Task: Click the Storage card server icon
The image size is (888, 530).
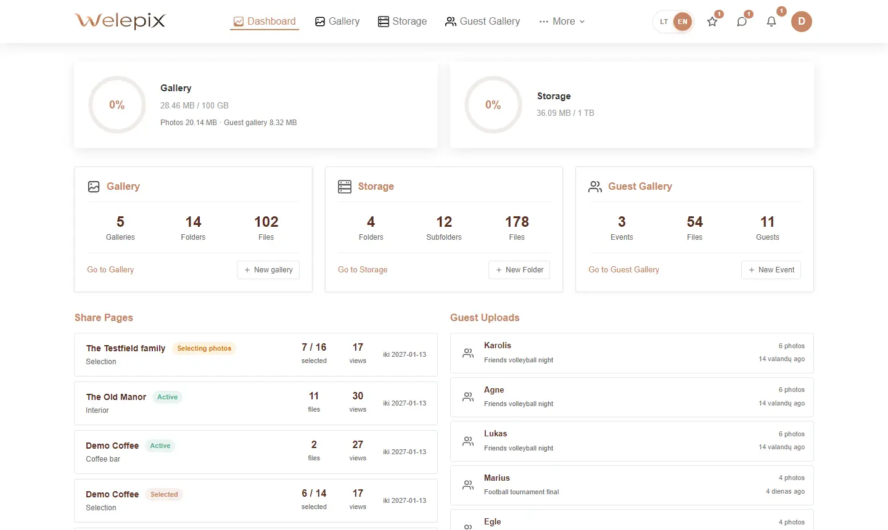Action: coord(345,187)
